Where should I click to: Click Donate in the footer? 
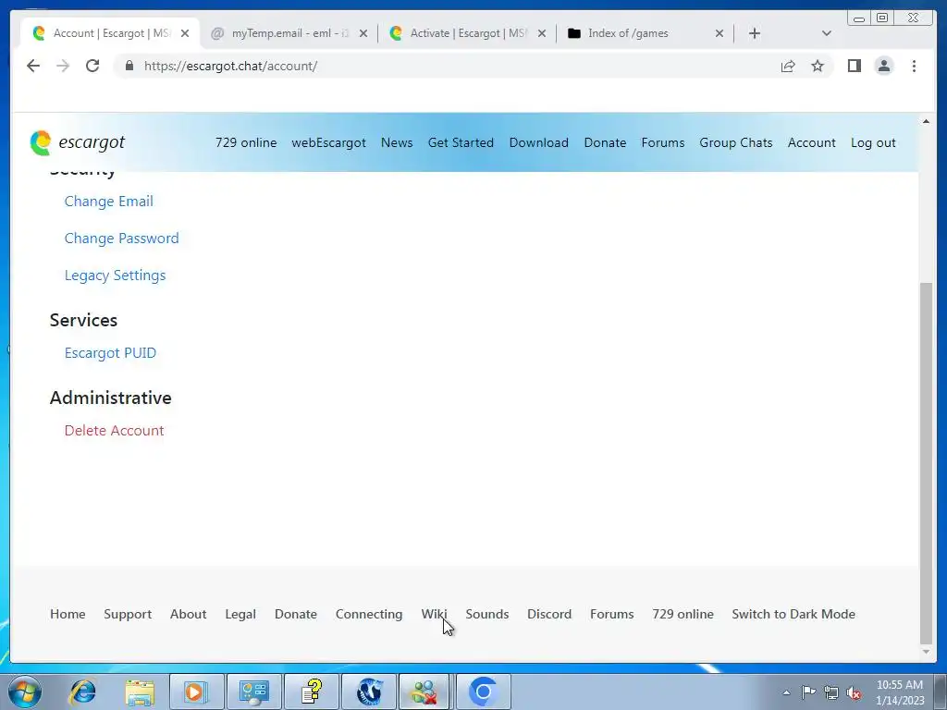tap(296, 614)
